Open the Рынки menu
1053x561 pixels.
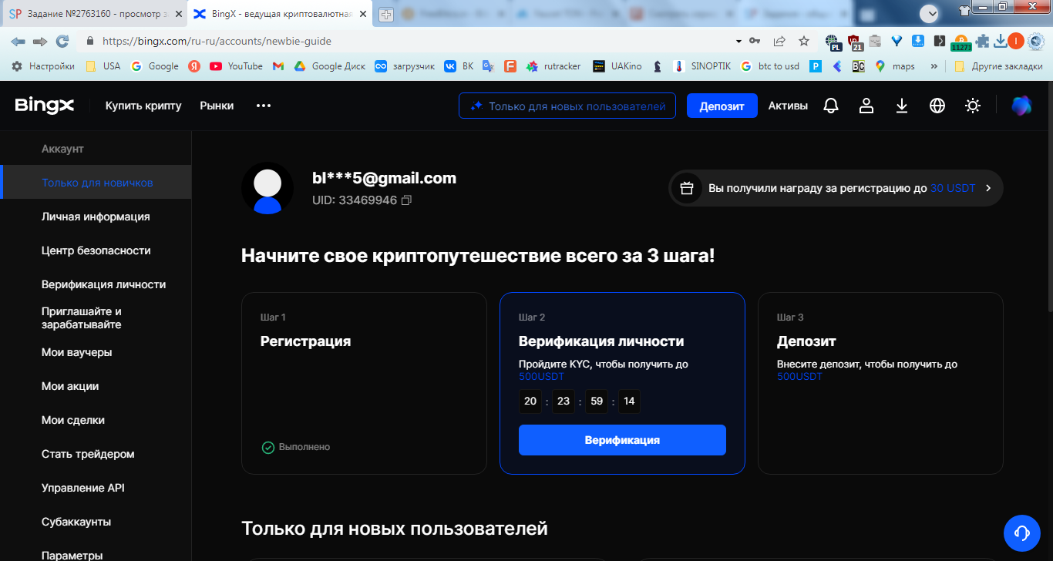pos(217,106)
